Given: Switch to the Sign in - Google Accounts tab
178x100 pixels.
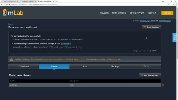Looking at the screenshot, I should coord(10,1).
